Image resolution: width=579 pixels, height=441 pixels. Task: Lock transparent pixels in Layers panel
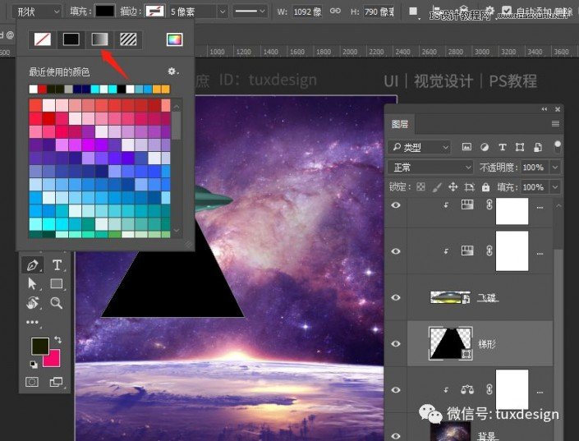[420, 187]
